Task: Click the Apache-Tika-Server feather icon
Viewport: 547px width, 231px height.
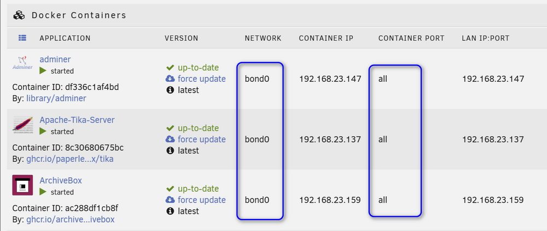Action: coord(22,124)
